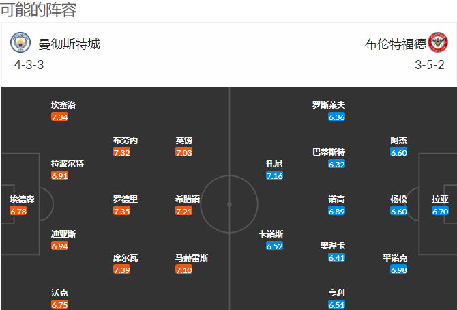This screenshot has width=457, height=310.
Task: Select goalkeeper 埃德森 rated 6.78
Action: click(x=22, y=206)
